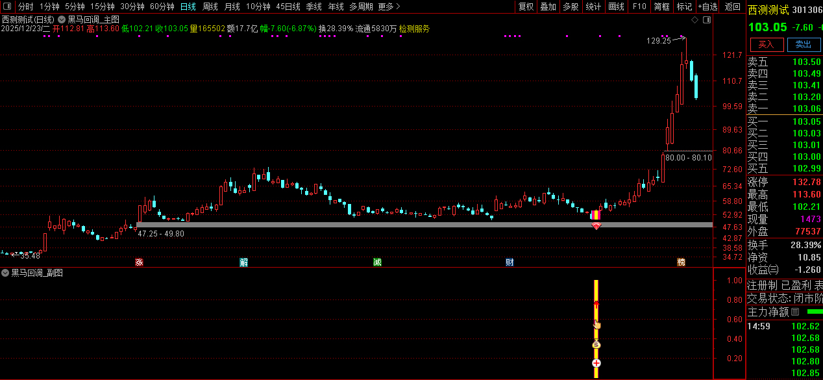Click the red 涨 event marker
Image resolution: width=823 pixels, height=380 pixels.
pyautogui.click(x=139, y=262)
